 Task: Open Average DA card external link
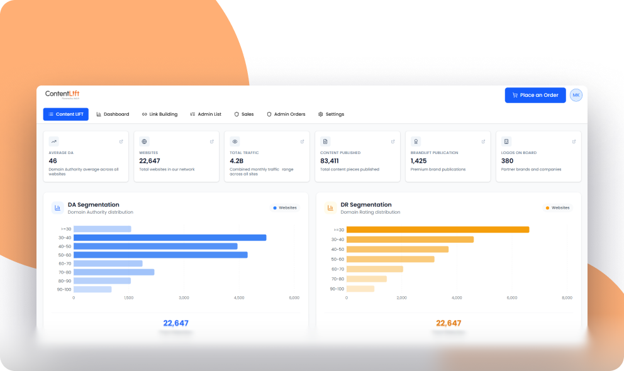point(121,141)
